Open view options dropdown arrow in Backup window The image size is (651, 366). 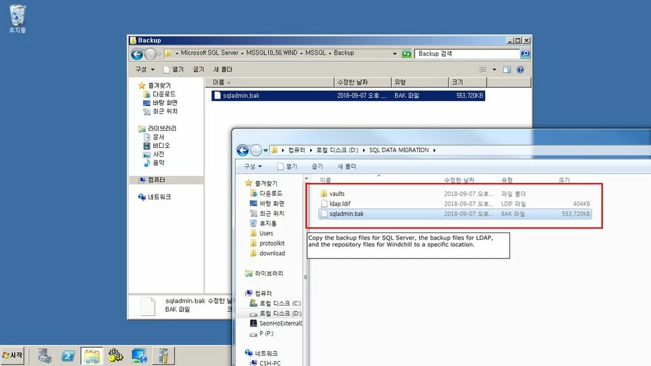pos(494,69)
